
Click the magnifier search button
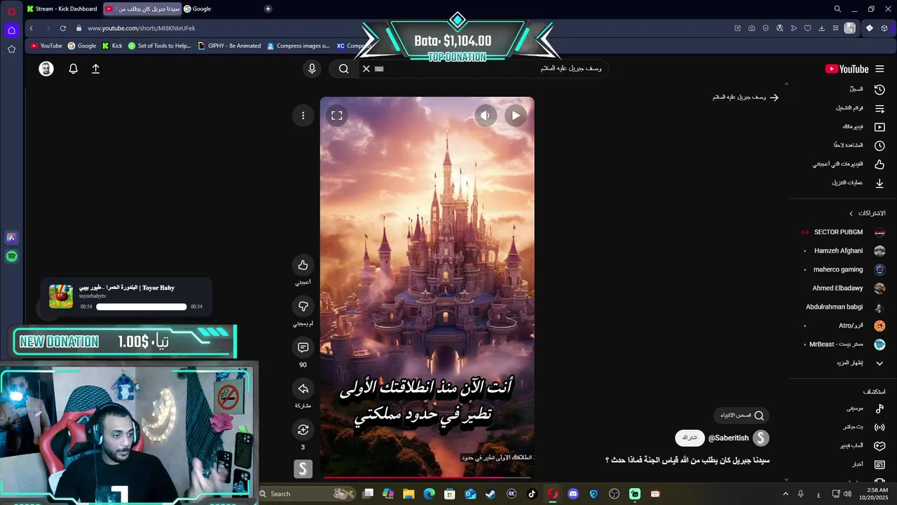[343, 69]
